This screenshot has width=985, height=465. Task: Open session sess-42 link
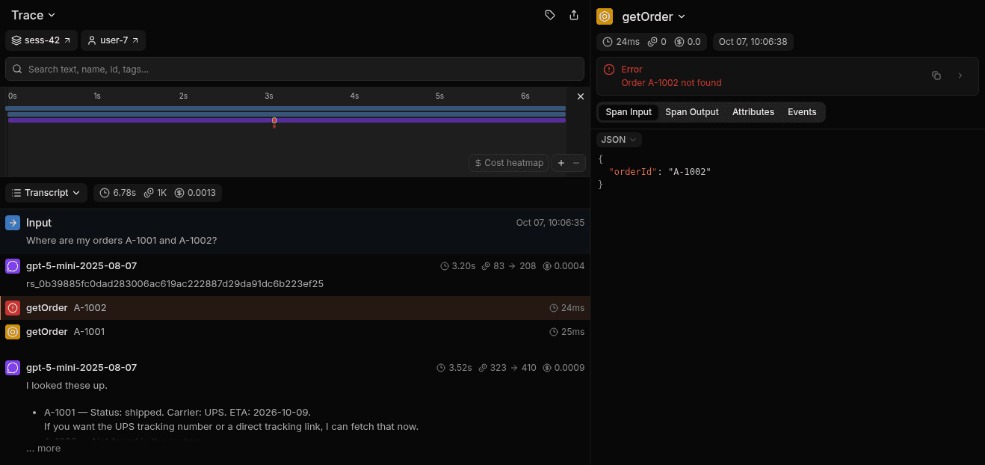(41, 40)
